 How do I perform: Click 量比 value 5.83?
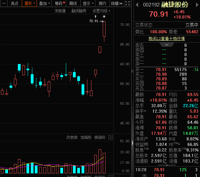click(194, 111)
